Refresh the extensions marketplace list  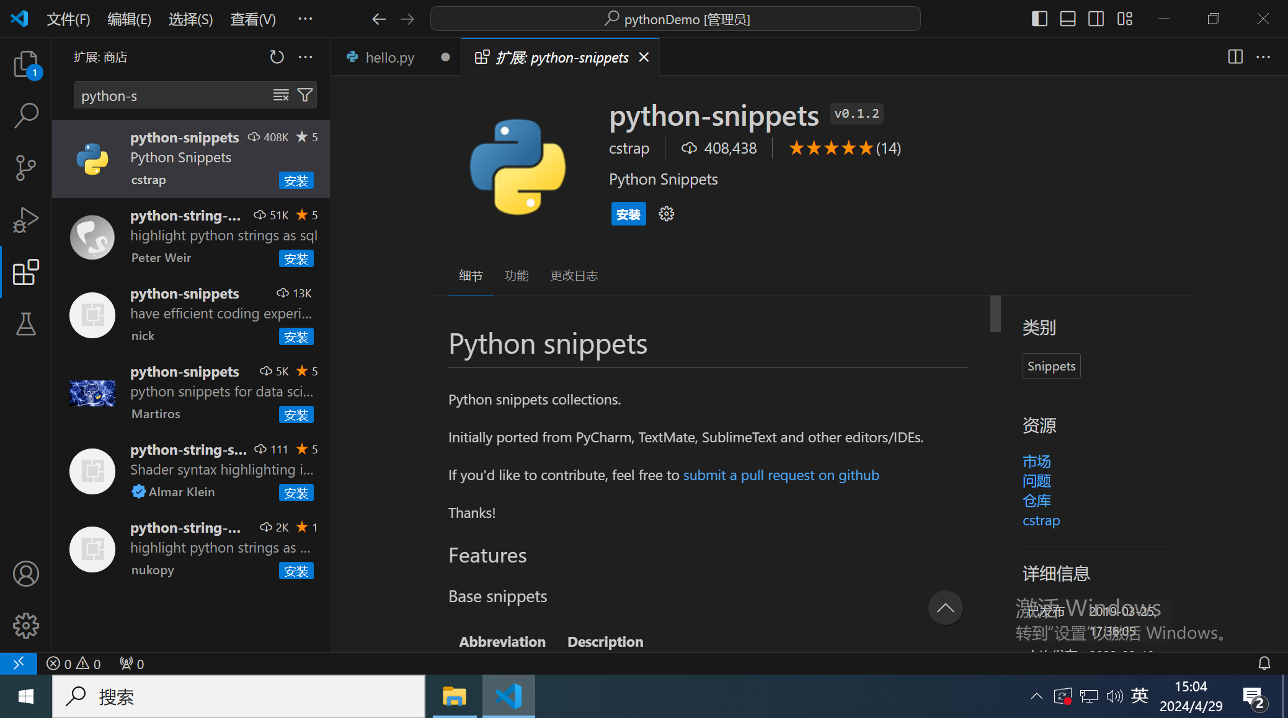point(277,57)
